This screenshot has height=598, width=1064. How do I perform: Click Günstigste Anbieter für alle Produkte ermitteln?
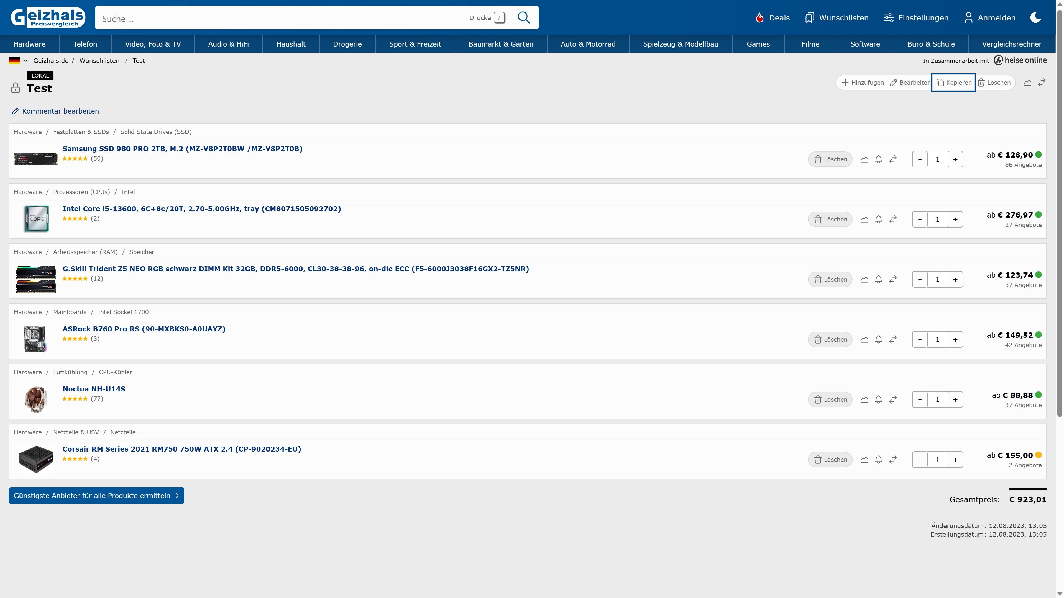tap(96, 496)
